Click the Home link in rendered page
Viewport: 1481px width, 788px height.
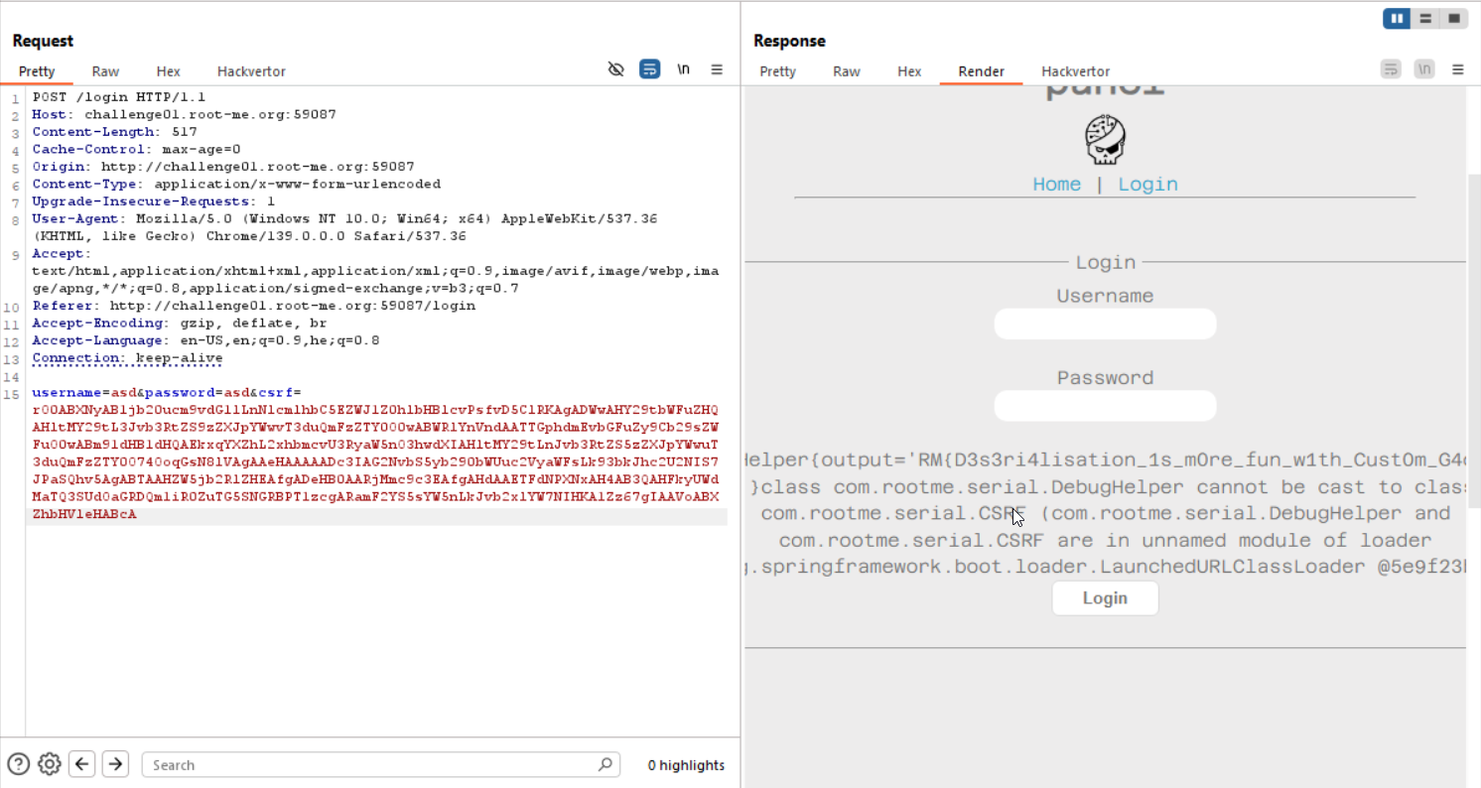click(x=1056, y=185)
